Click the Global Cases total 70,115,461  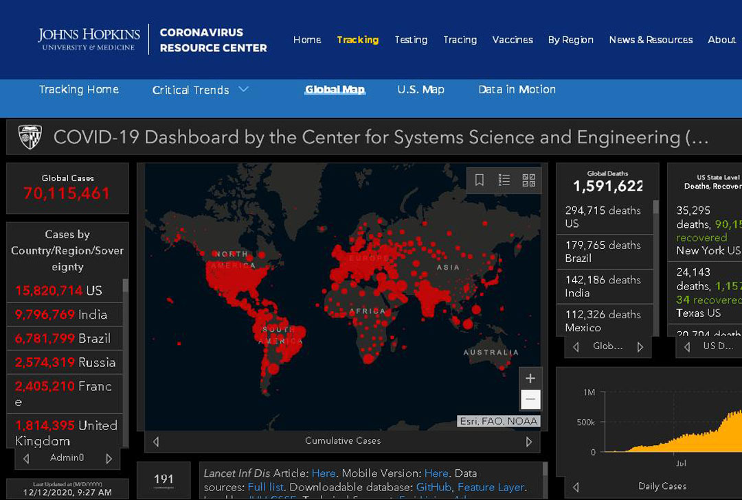tap(67, 193)
